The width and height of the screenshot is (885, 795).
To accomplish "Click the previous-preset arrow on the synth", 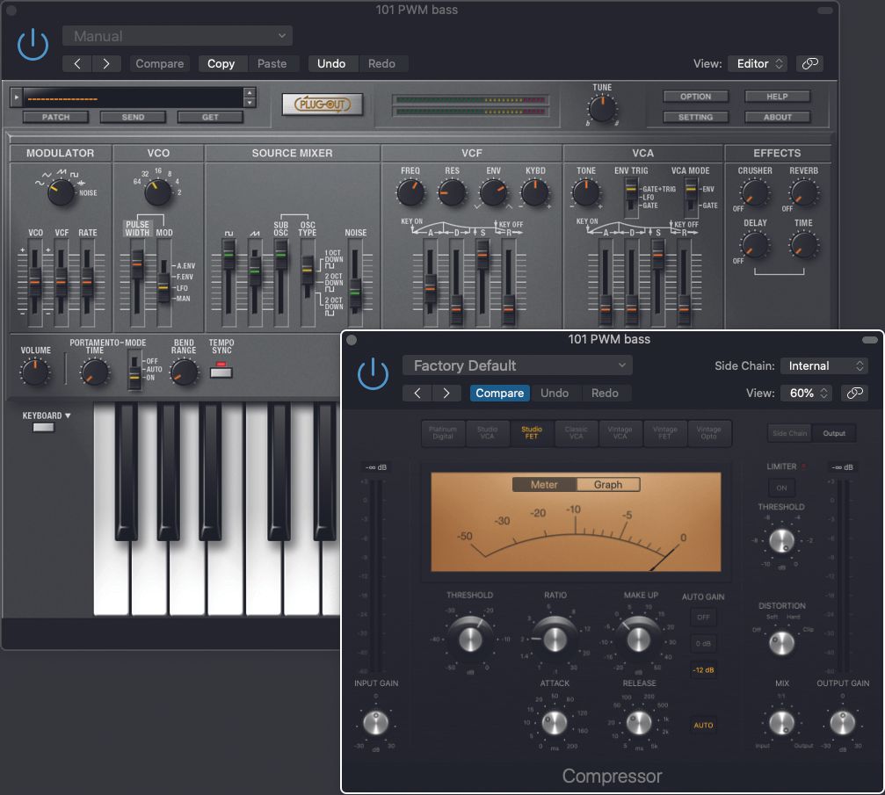I will point(76,63).
